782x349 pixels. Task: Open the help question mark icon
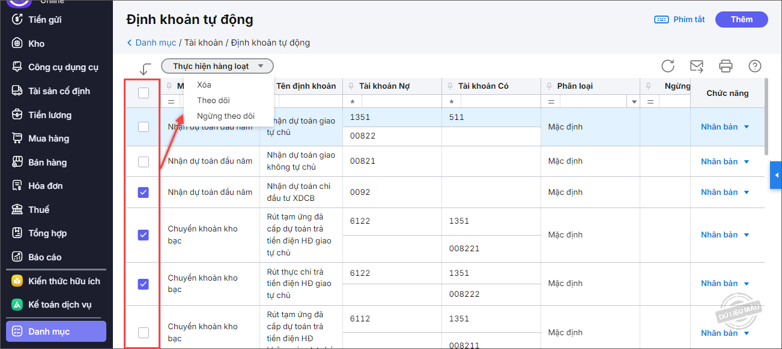click(x=755, y=66)
